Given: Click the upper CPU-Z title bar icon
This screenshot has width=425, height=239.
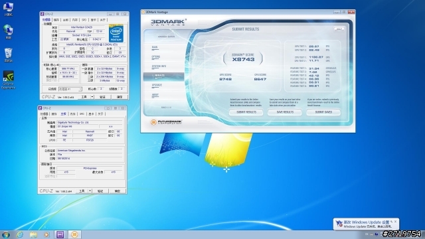Looking at the screenshot, I should point(42,14).
